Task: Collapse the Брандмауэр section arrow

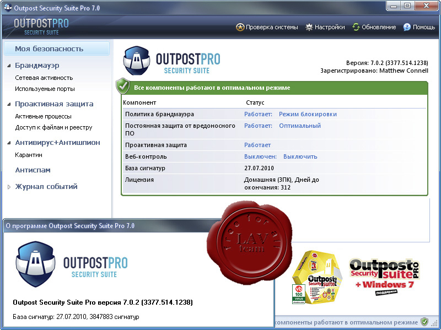Action: click(x=9, y=66)
